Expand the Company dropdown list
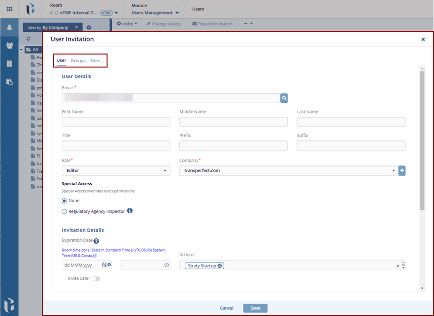434x316 pixels. click(393, 170)
